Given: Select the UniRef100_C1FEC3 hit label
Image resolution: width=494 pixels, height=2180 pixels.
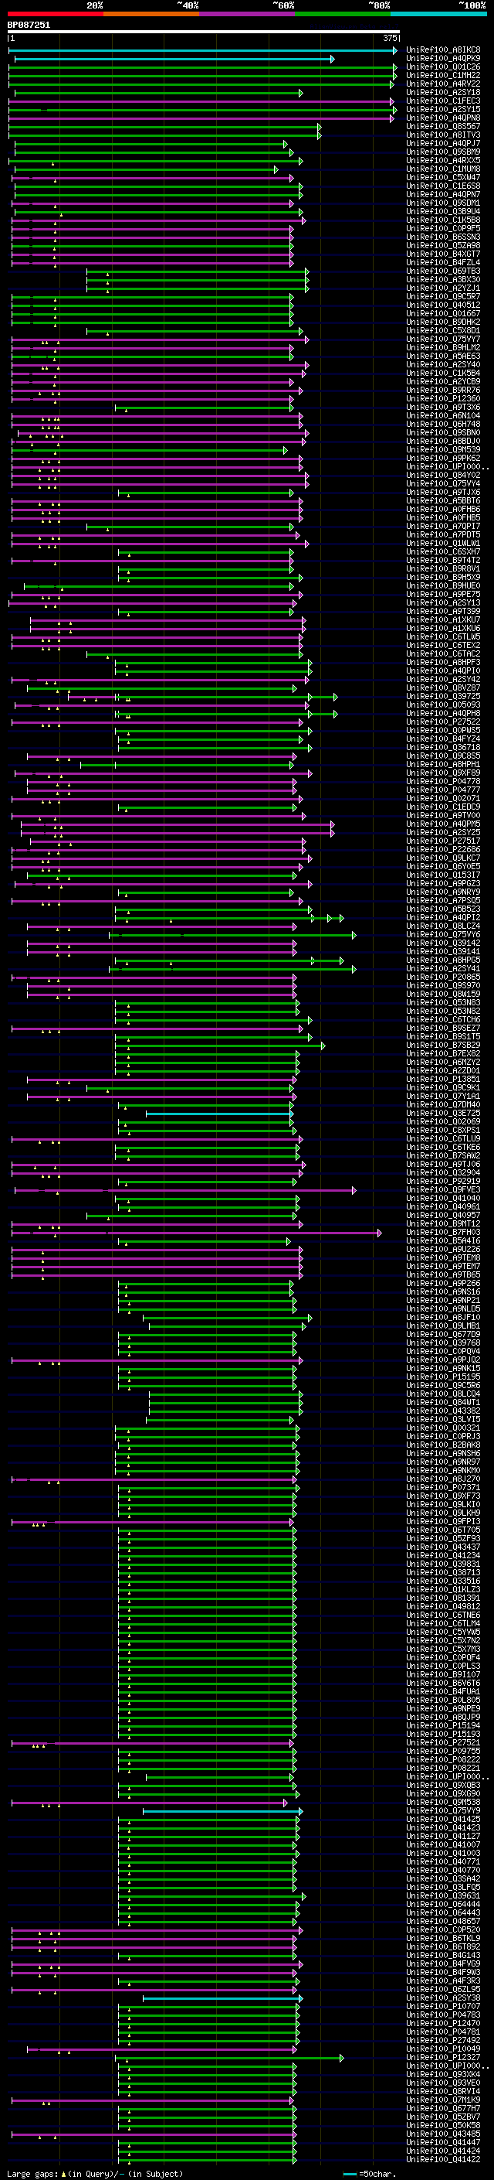Looking at the screenshot, I should 443,101.
